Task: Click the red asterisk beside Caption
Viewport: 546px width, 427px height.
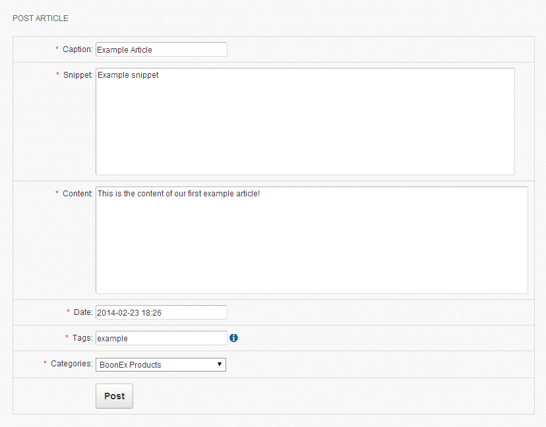Action: pos(57,49)
